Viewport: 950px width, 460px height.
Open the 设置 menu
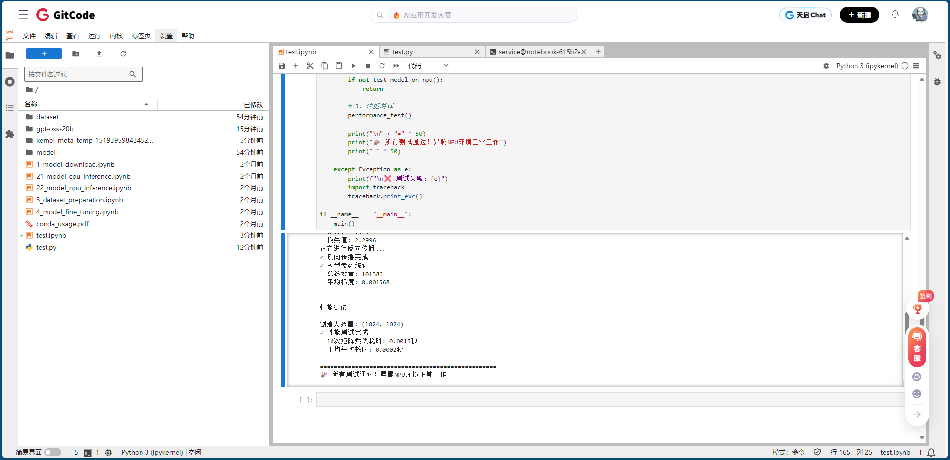coord(166,36)
